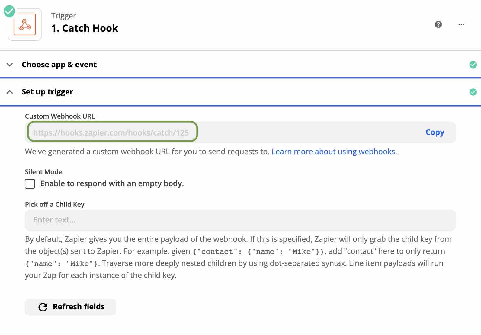
Task: Collapse the Set up trigger section
Action: (10, 92)
